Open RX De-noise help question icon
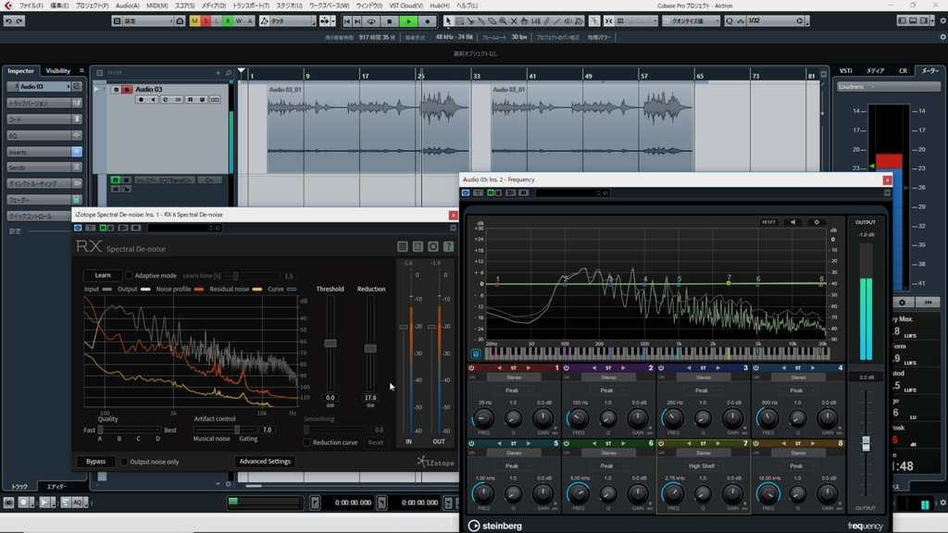This screenshot has height=533, width=948. 449,246
